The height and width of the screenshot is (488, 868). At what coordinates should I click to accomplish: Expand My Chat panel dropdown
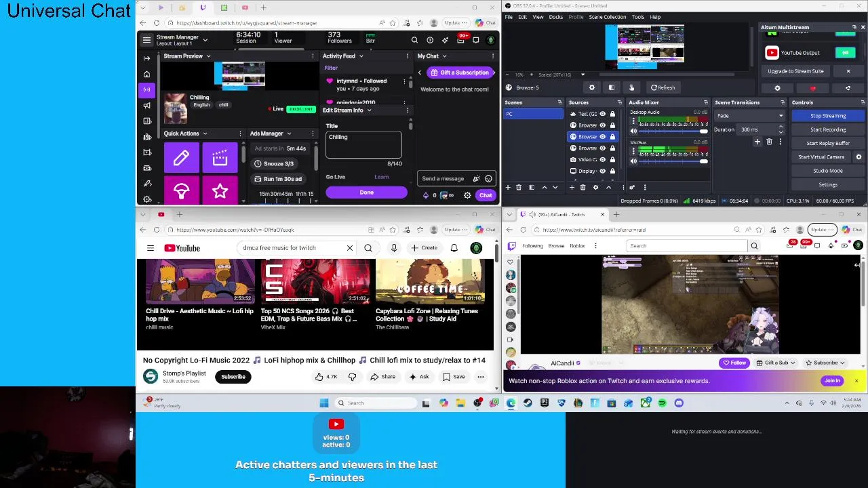click(x=444, y=56)
